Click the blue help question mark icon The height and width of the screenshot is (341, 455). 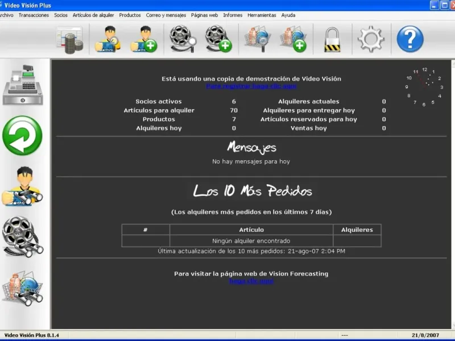tap(410, 39)
